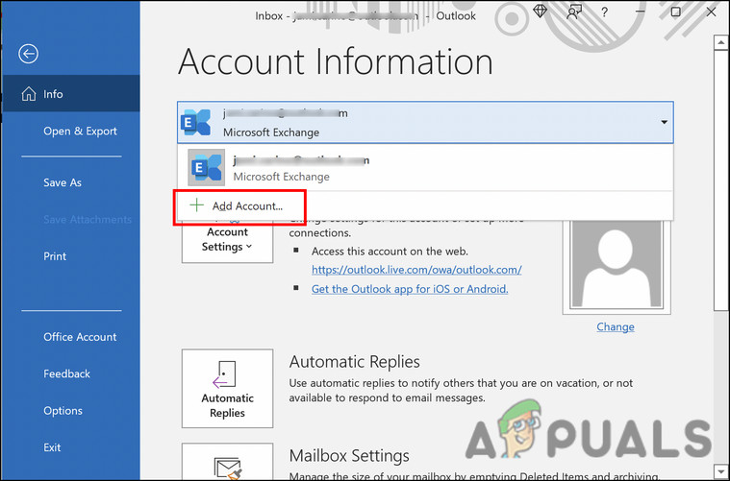Click the Exchange icon in the dropdown list entry
Image resolution: width=730 pixels, height=481 pixels.
(x=206, y=167)
